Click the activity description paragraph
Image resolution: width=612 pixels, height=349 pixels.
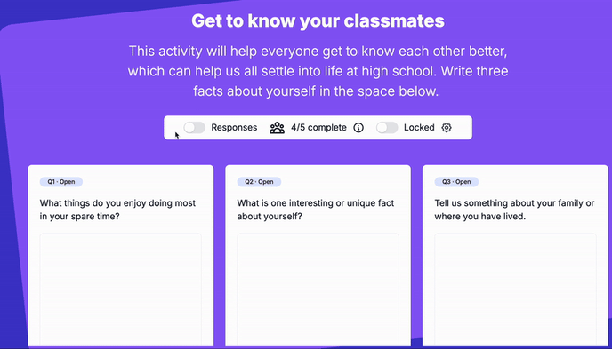pyautogui.click(x=318, y=71)
